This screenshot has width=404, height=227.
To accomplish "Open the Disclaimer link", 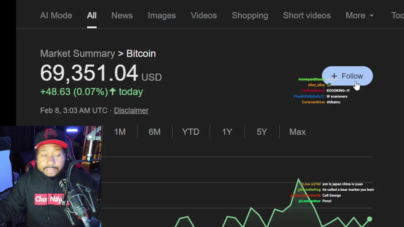I will (x=131, y=110).
